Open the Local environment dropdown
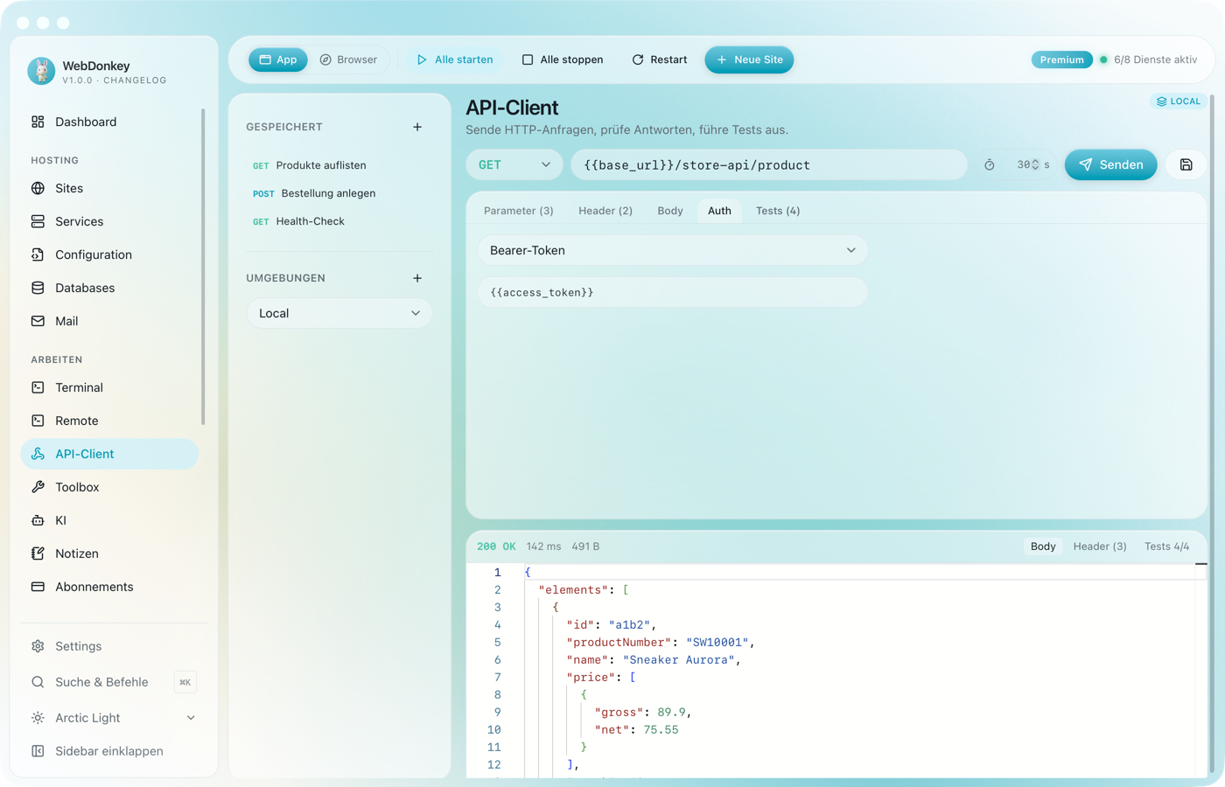The height and width of the screenshot is (787, 1225). coord(339,313)
